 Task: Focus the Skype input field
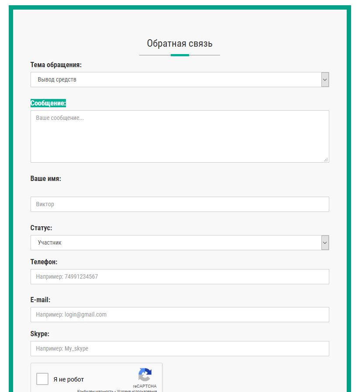pyautogui.click(x=179, y=349)
